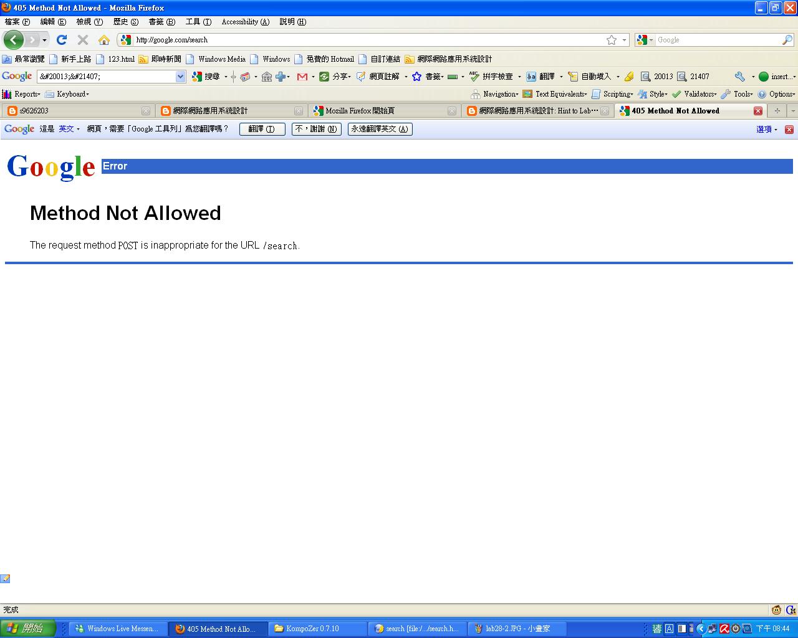Screen dimensions: 798x638
Task: Click the Google Toolbar search (搜尋) button
Action: point(206,77)
